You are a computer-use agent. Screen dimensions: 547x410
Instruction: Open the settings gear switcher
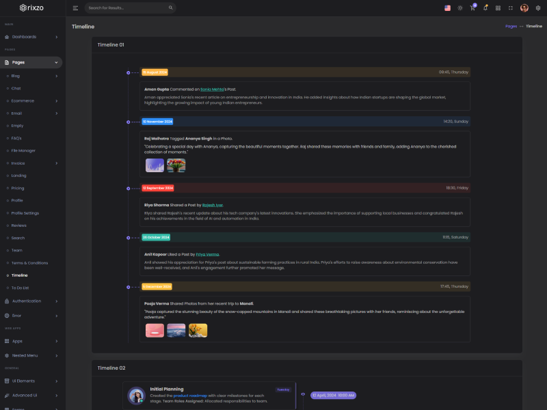tap(538, 8)
